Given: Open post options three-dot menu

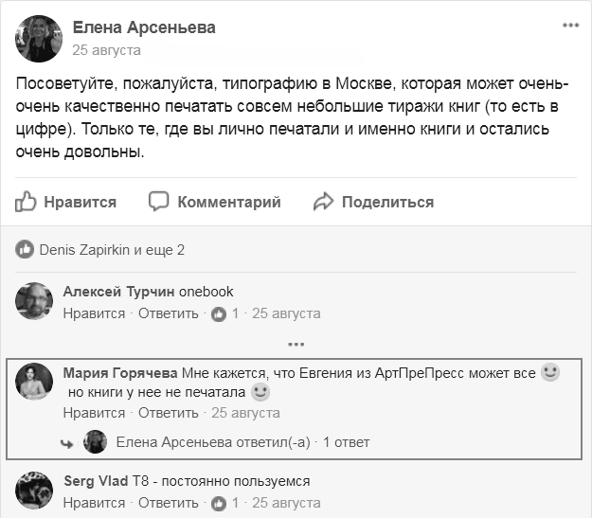Looking at the screenshot, I should (x=570, y=26).
